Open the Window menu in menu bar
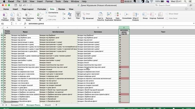195x109 pixels. click(x=75, y=1)
